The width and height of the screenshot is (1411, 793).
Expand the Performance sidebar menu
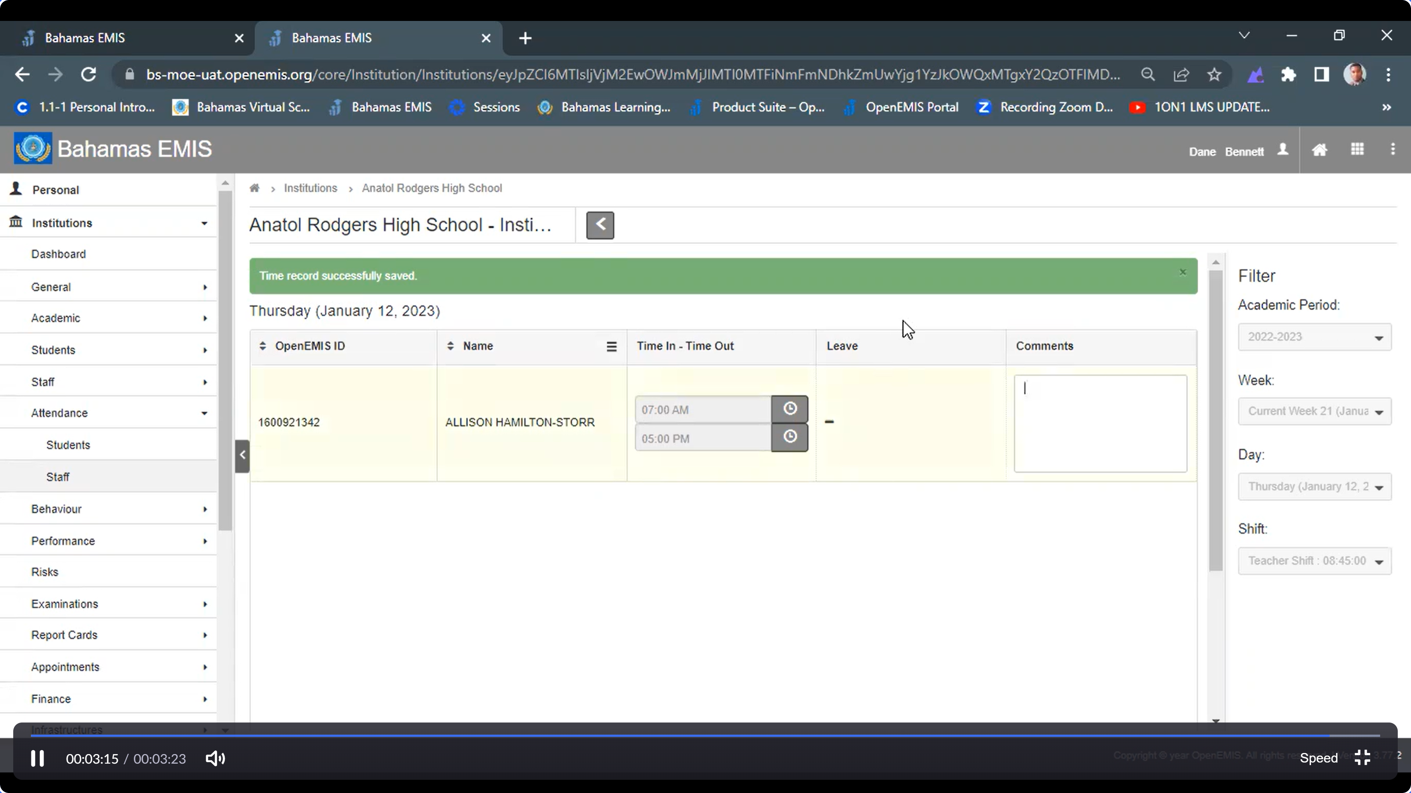[x=108, y=541]
